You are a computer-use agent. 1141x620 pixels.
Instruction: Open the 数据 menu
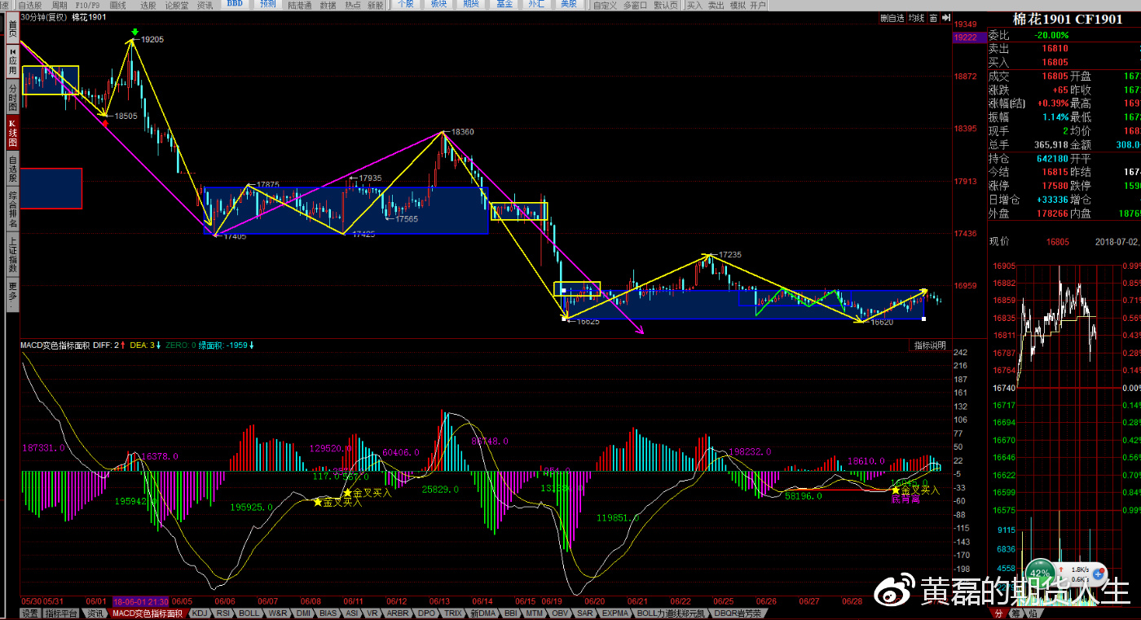(x=328, y=5)
